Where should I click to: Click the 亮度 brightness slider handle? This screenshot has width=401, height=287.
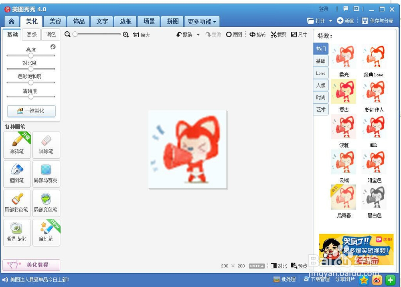click(x=31, y=55)
